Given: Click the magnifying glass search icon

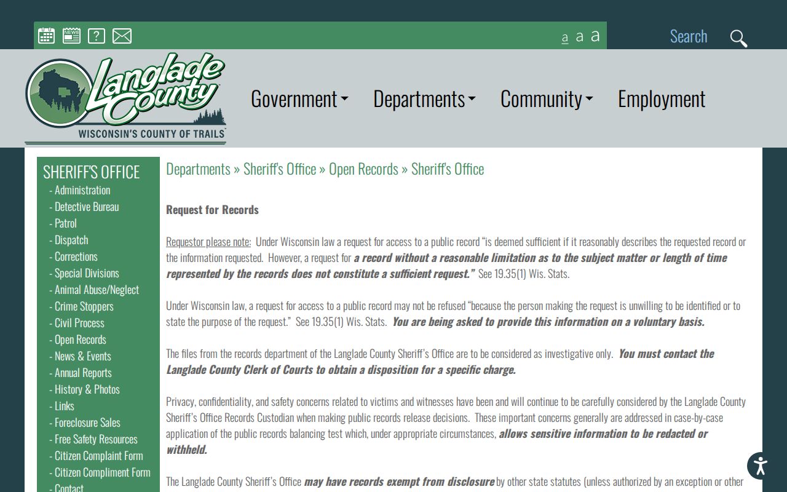Looking at the screenshot, I should click(x=738, y=38).
